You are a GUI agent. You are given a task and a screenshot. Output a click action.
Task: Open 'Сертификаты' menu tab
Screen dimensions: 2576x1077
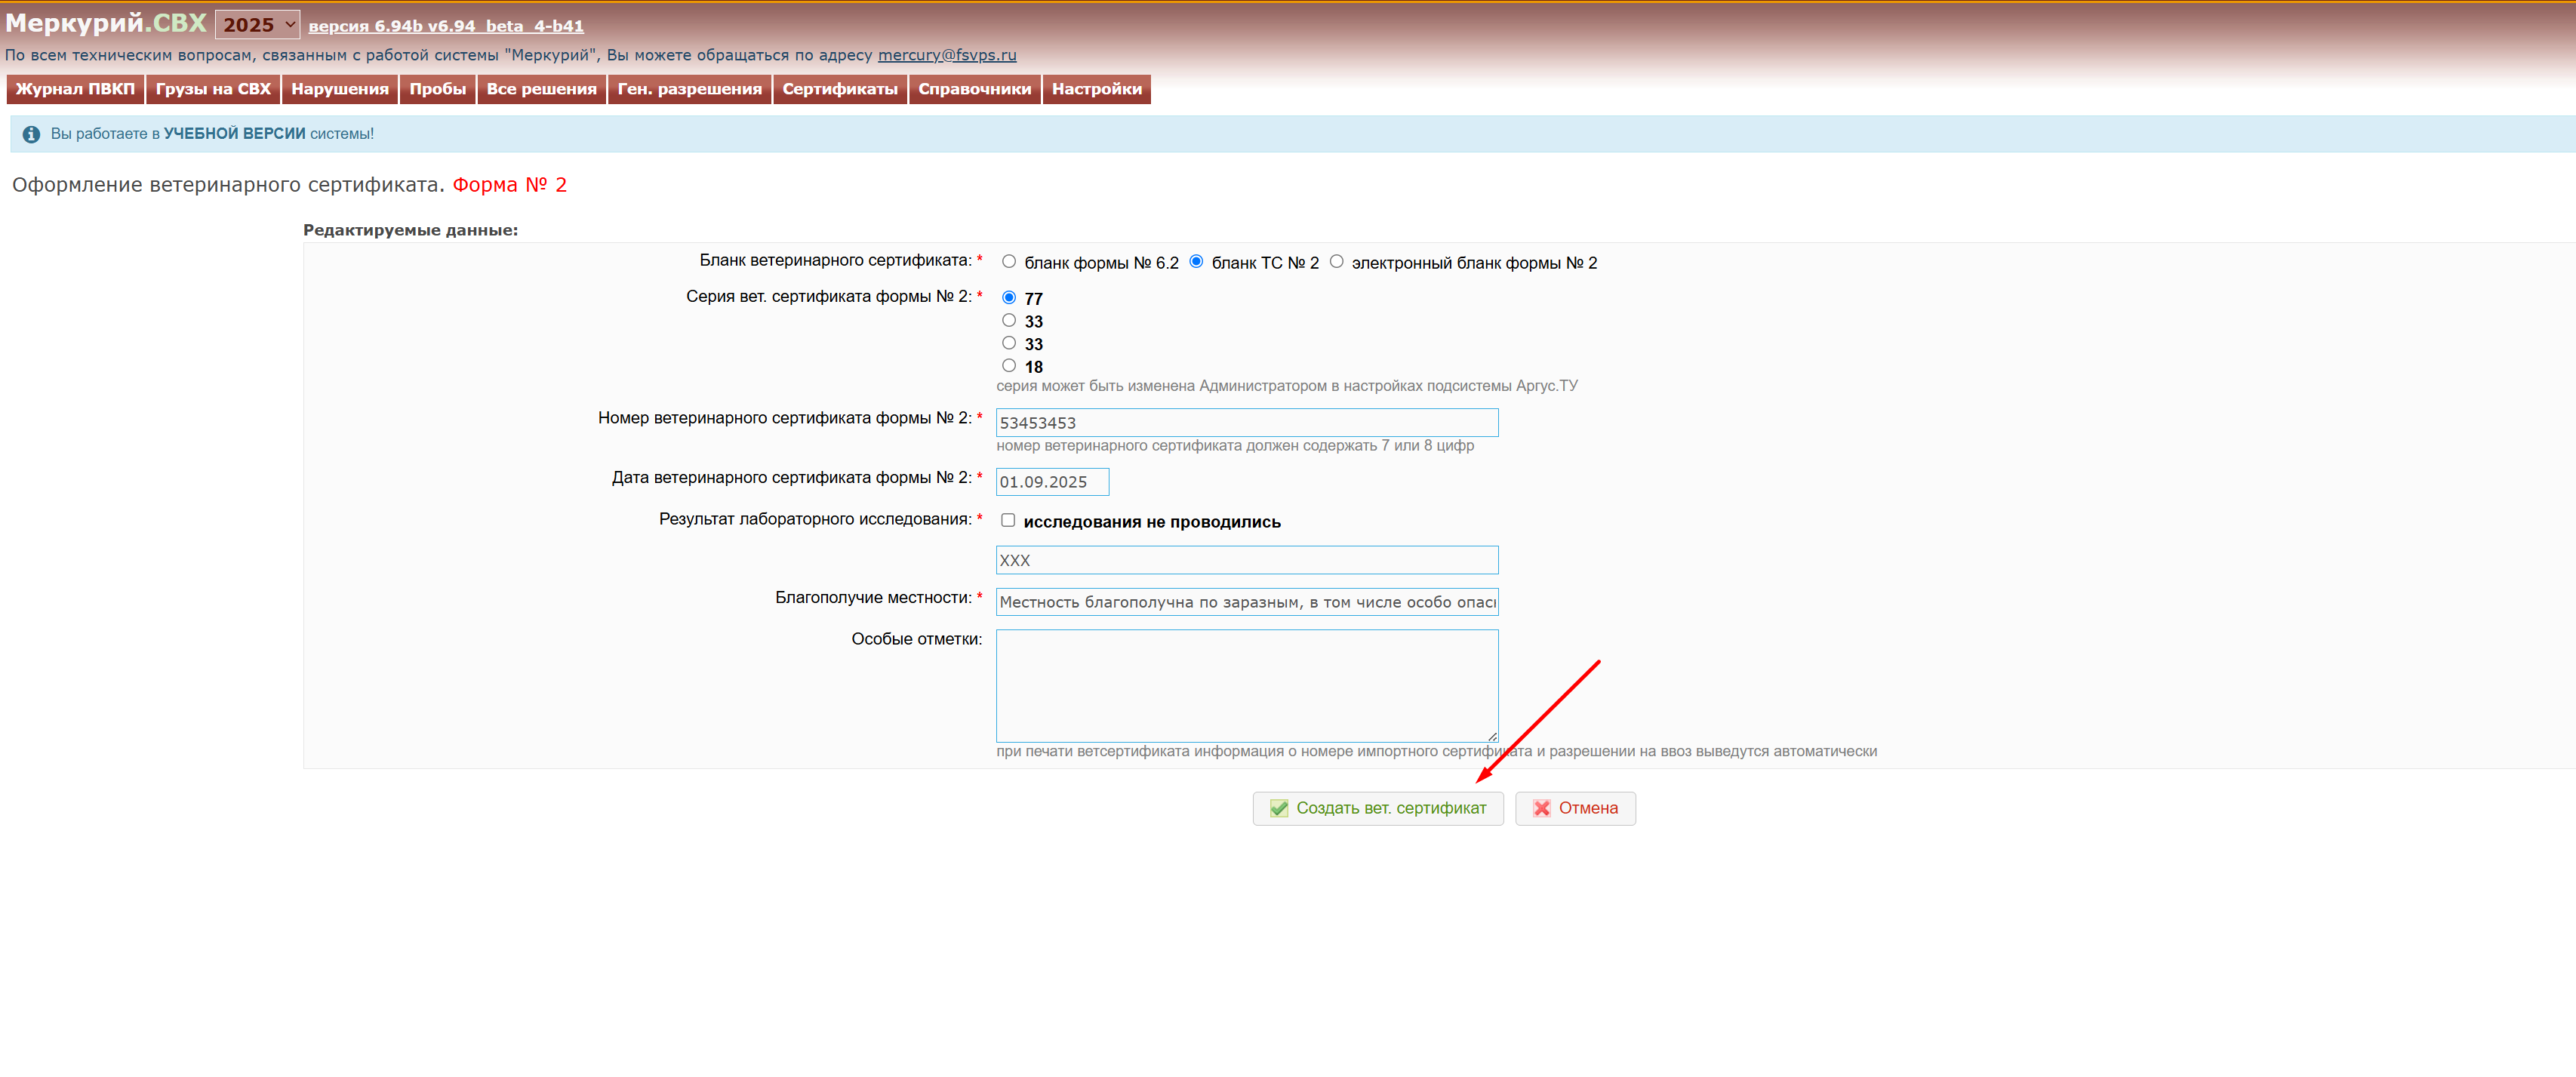click(x=839, y=89)
